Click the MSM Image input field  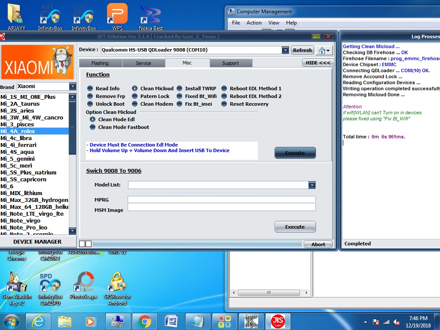[x=221, y=207]
